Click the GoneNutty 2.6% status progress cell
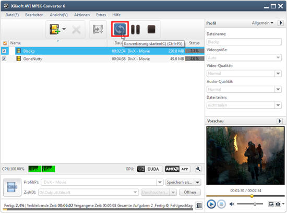The image size is (287, 213). (x=195, y=58)
